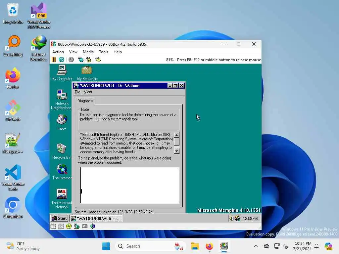Open File Explorer from Windows taskbar
The height and width of the screenshot is (254, 339).
click(195, 246)
